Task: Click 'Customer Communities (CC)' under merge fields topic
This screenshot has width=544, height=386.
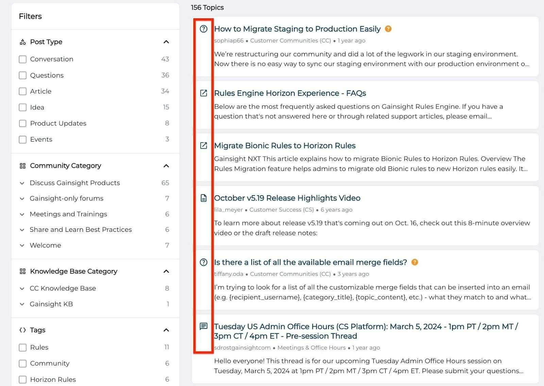Action: [x=290, y=274]
